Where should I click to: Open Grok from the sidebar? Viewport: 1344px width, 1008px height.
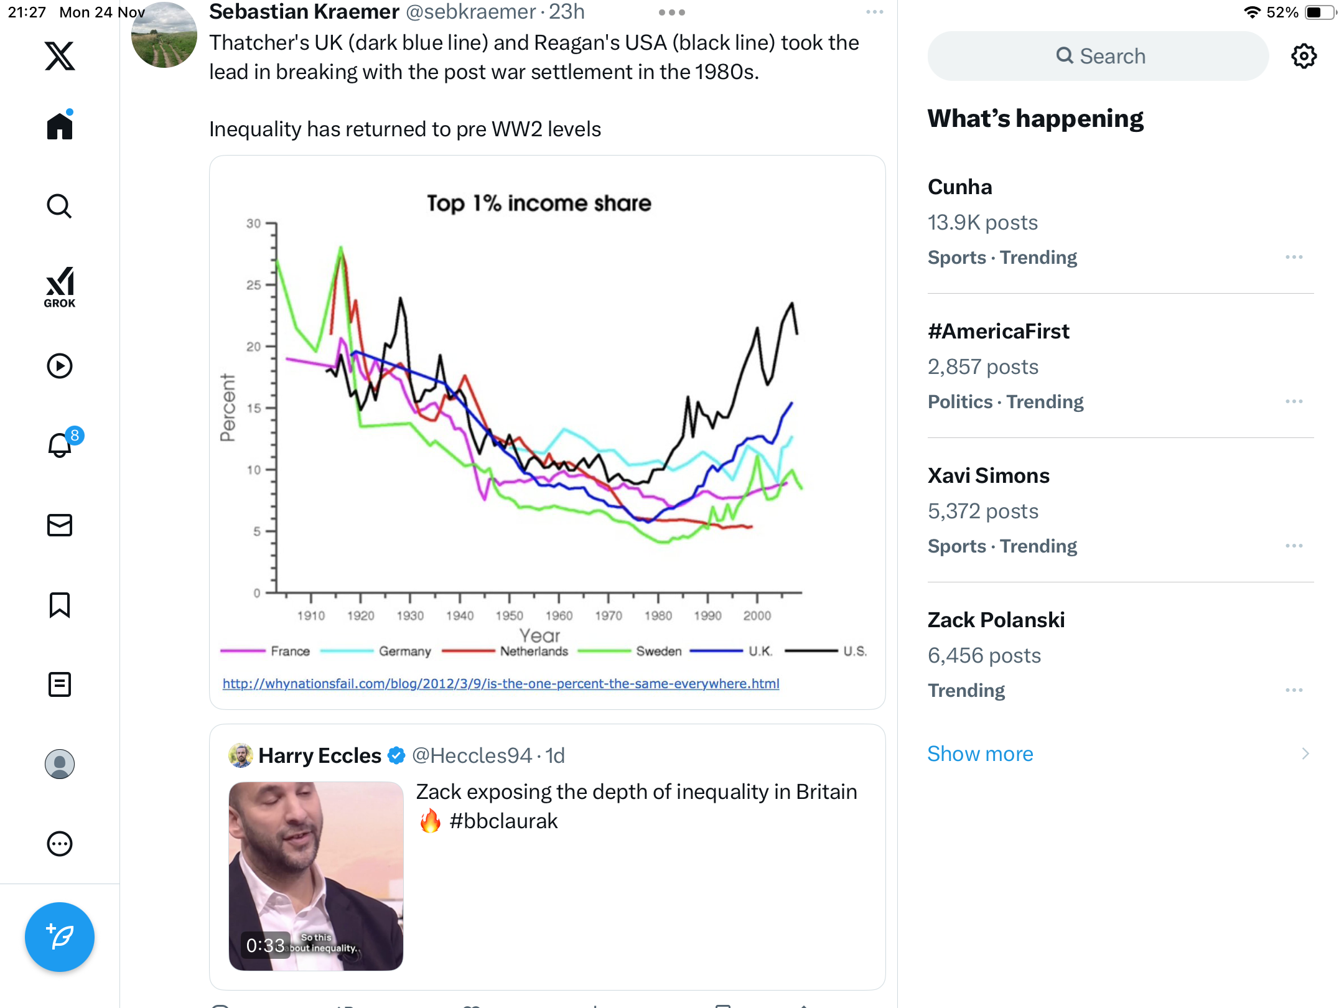60,287
